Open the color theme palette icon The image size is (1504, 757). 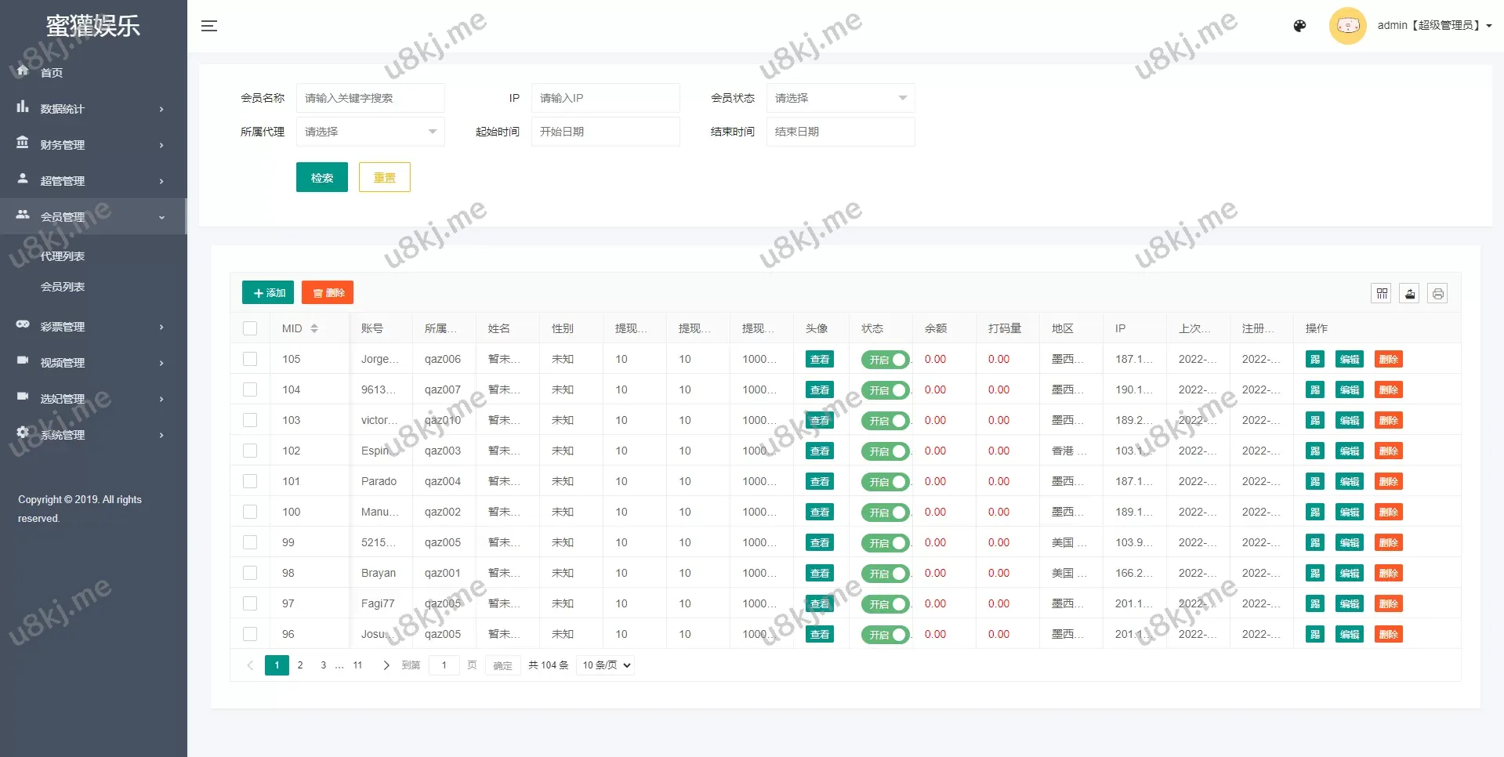click(1299, 26)
